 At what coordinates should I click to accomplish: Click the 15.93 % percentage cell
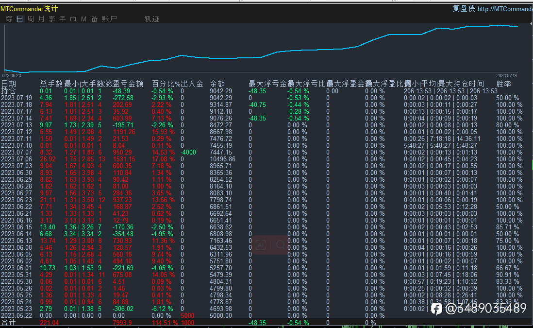pos(163,132)
